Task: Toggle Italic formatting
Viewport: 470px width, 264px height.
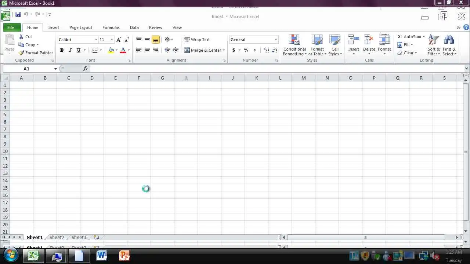Action: [70, 50]
